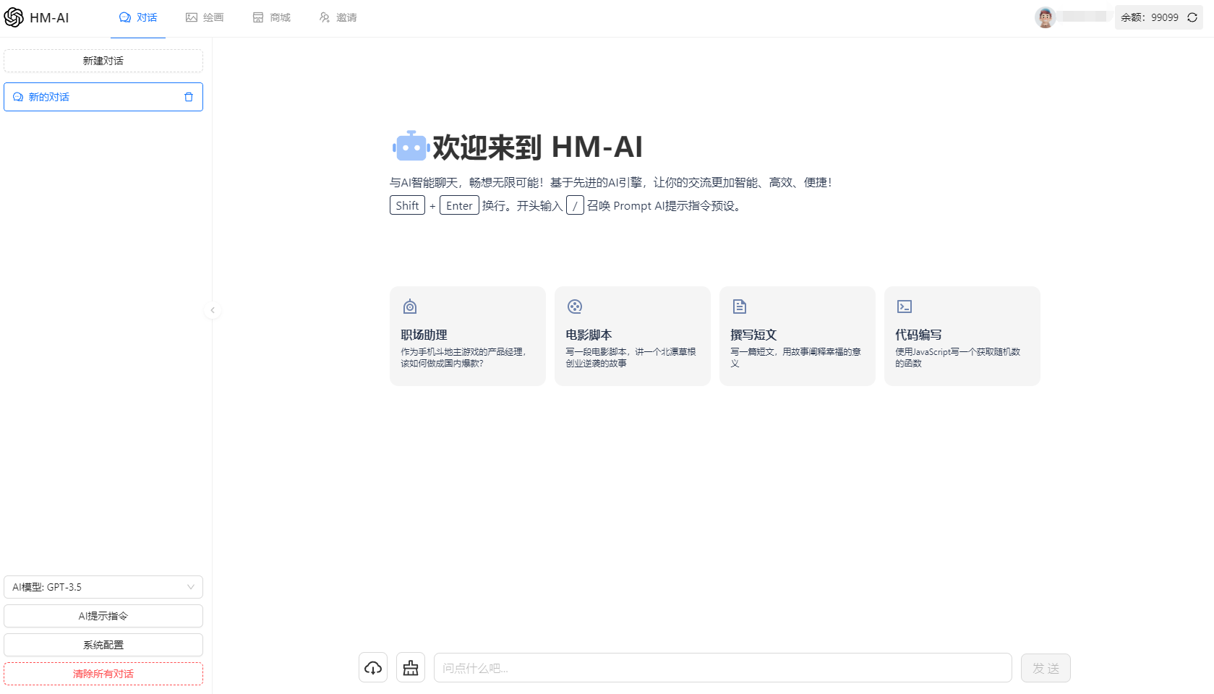Image resolution: width=1214 pixels, height=694 pixels.
Task: Open 清除所有对话 to clear all chats
Action: [103, 673]
